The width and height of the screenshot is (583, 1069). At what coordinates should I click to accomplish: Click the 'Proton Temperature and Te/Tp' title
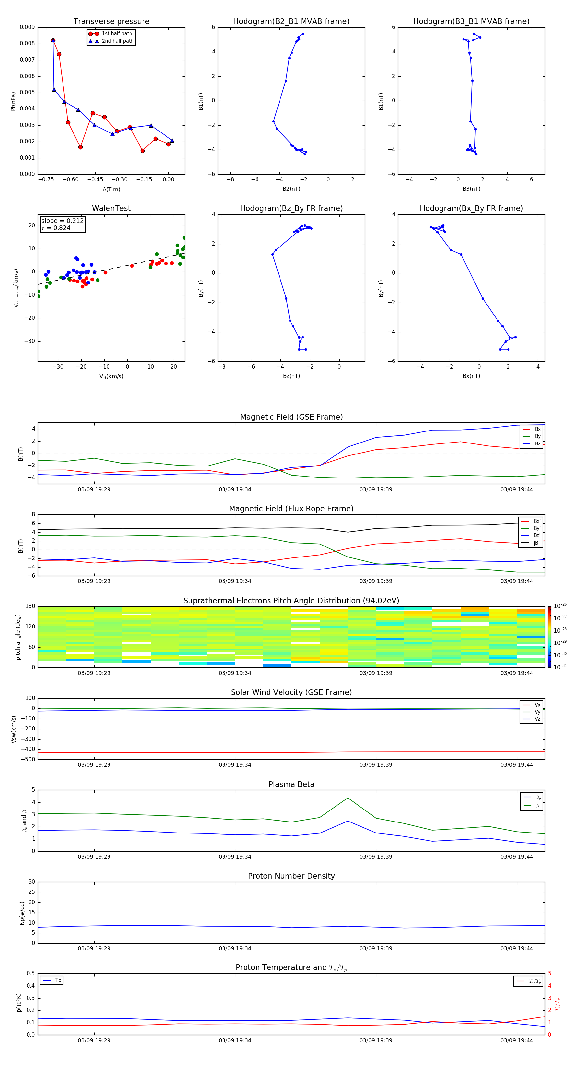point(291,968)
